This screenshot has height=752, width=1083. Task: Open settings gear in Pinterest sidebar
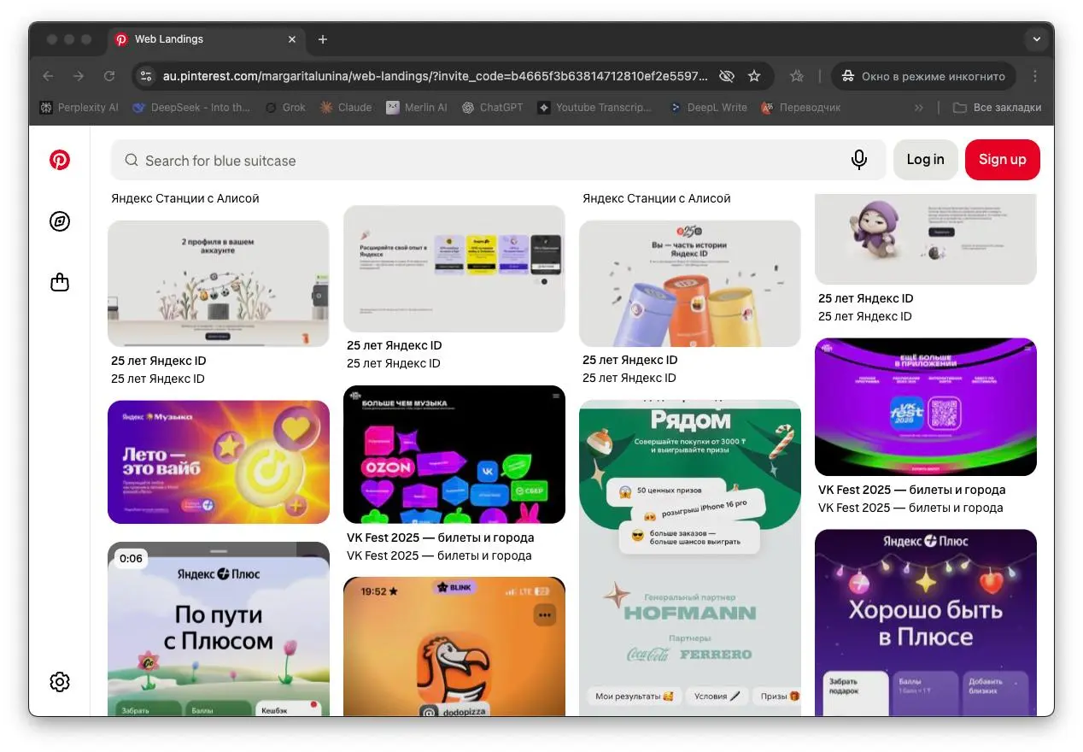coord(60,682)
